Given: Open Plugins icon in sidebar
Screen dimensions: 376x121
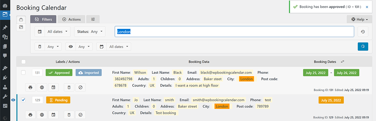Looking at the screenshot, I should click(x=5, y=77).
